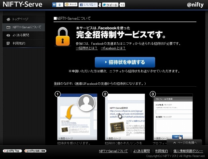The image size is (208, 159).
Task: Open footer link よくある質問
Action: tap(141, 151)
